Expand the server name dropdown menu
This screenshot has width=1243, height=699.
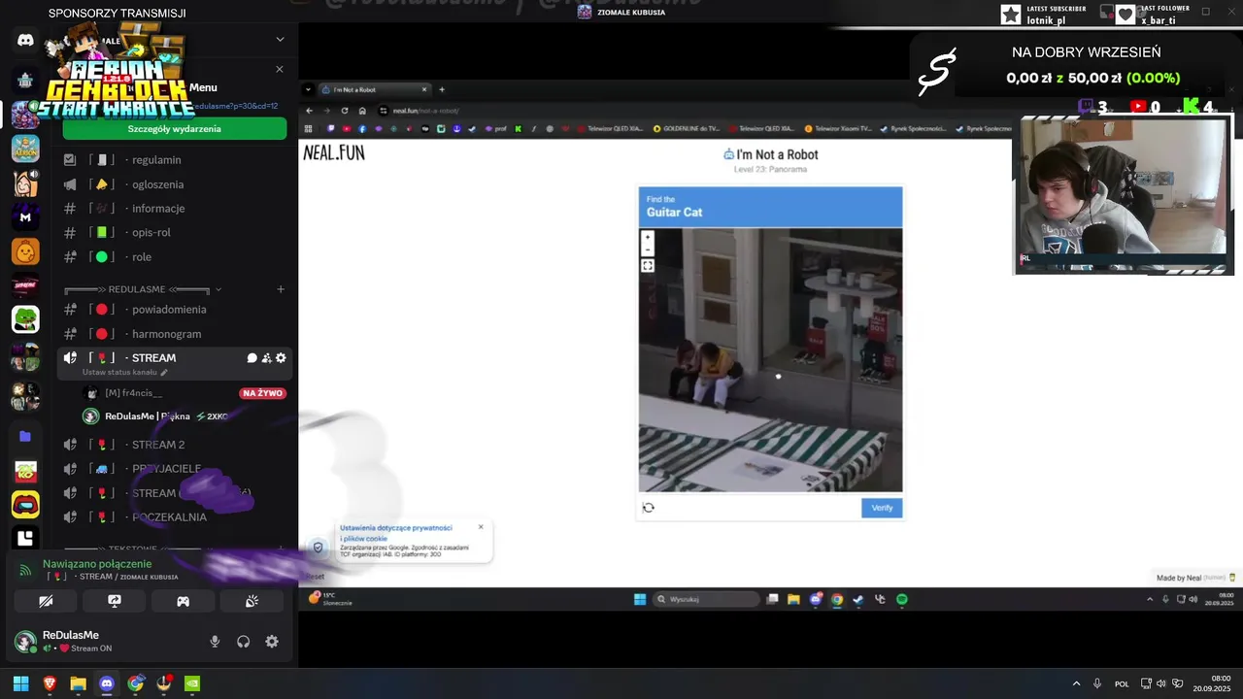pyautogui.click(x=280, y=40)
